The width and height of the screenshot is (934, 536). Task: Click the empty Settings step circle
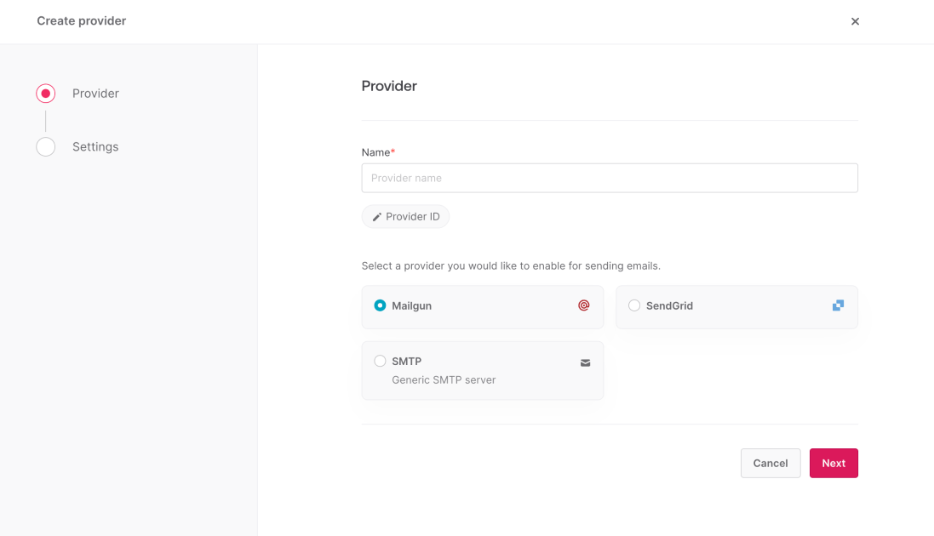(x=45, y=146)
